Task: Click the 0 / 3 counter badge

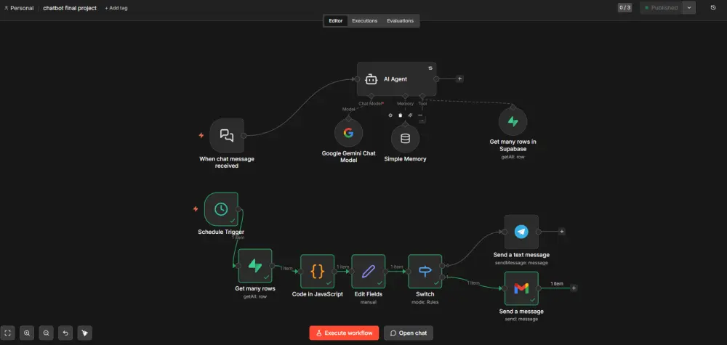Action: click(x=624, y=8)
